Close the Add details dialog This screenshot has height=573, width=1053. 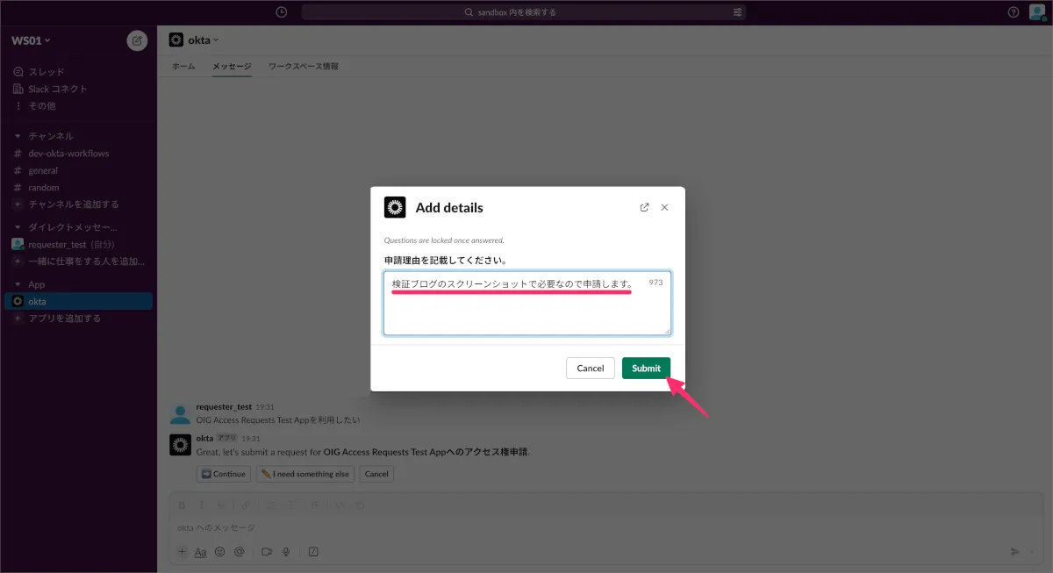pos(664,208)
